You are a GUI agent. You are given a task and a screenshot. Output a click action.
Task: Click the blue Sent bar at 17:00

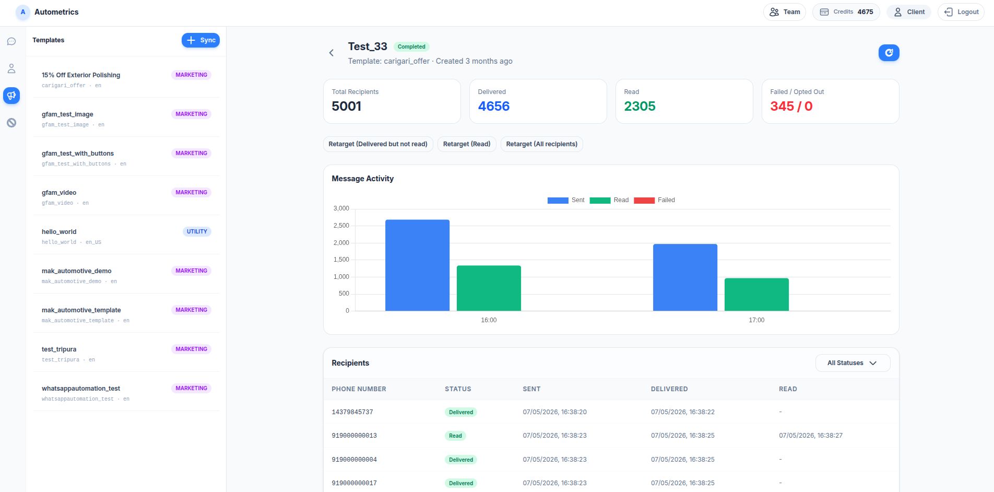click(x=685, y=277)
